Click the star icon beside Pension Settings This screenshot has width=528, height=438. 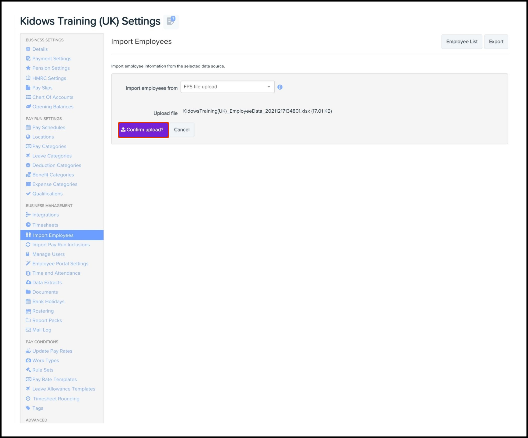tap(28, 68)
